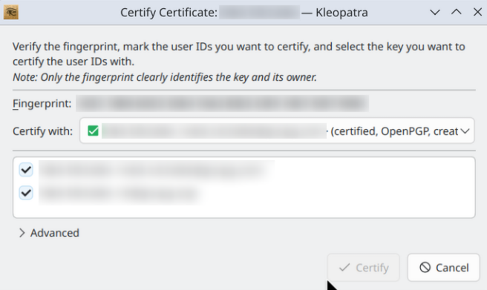Image resolution: width=487 pixels, height=290 pixels.
Task: Click the Kleopatra eye icon in title bar
Action: coord(11,13)
